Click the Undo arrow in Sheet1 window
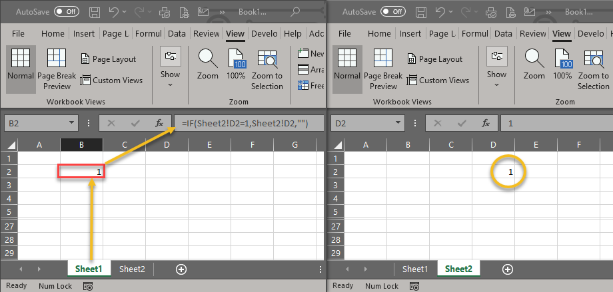This screenshot has height=292, width=613. pyautogui.click(x=114, y=12)
